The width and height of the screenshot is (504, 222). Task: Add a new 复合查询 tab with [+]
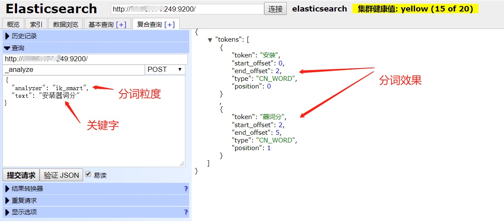click(170, 24)
